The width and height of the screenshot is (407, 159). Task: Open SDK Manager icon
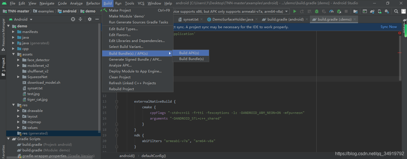(387, 11)
